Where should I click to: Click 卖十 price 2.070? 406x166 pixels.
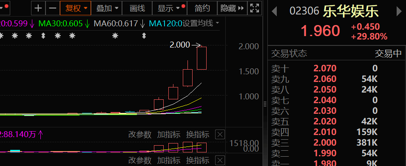[325, 68]
